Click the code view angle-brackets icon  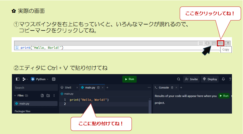[207, 43]
